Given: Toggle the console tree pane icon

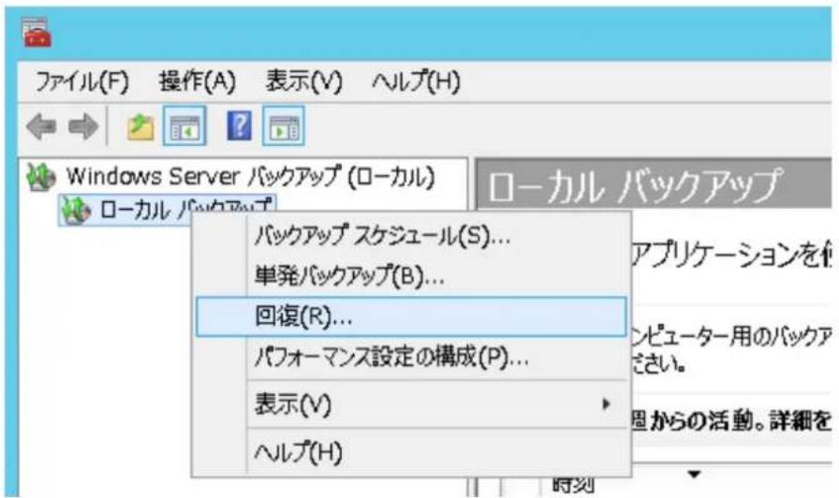Looking at the screenshot, I should point(184,126).
